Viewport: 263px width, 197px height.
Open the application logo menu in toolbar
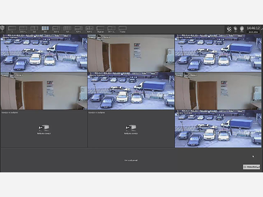[2, 28]
